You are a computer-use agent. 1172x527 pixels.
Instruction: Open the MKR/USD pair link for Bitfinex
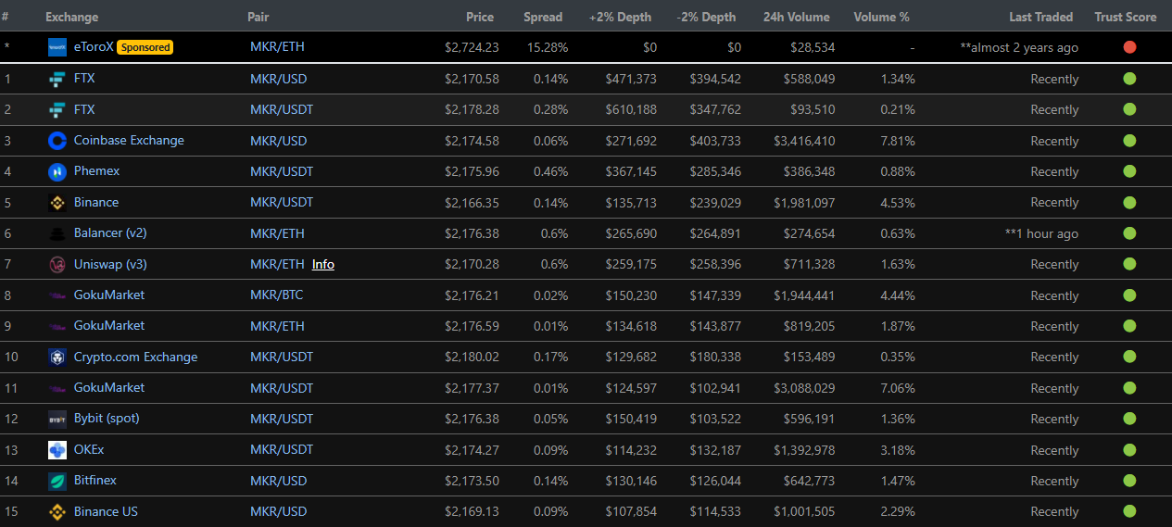[x=278, y=481]
